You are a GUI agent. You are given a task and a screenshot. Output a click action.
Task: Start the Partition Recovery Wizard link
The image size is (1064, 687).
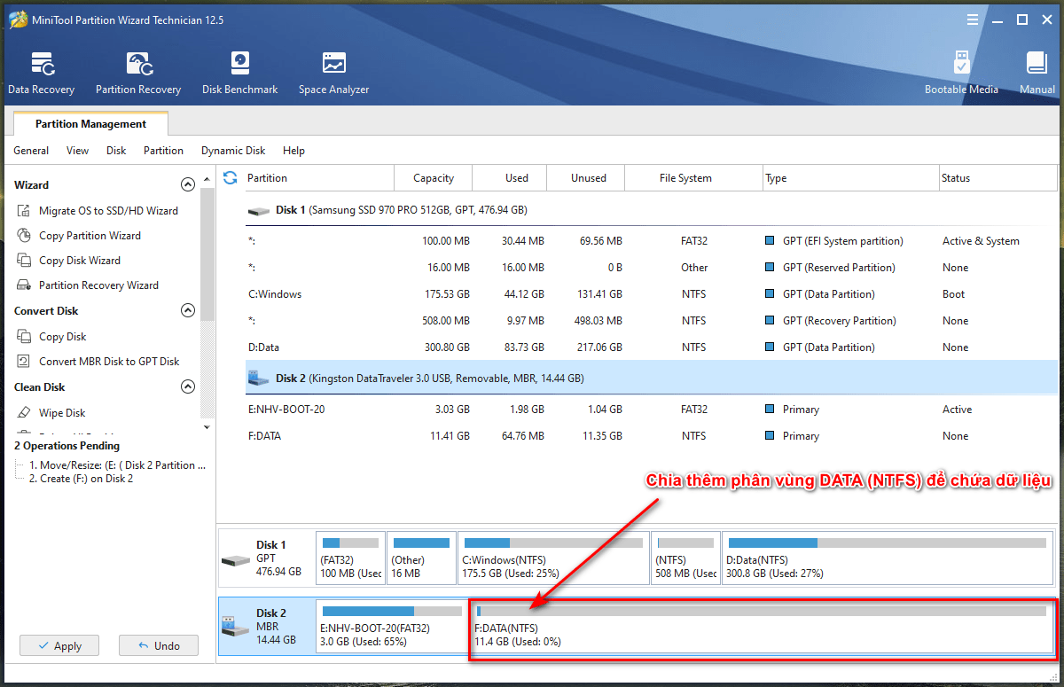pyautogui.click(x=98, y=285)
